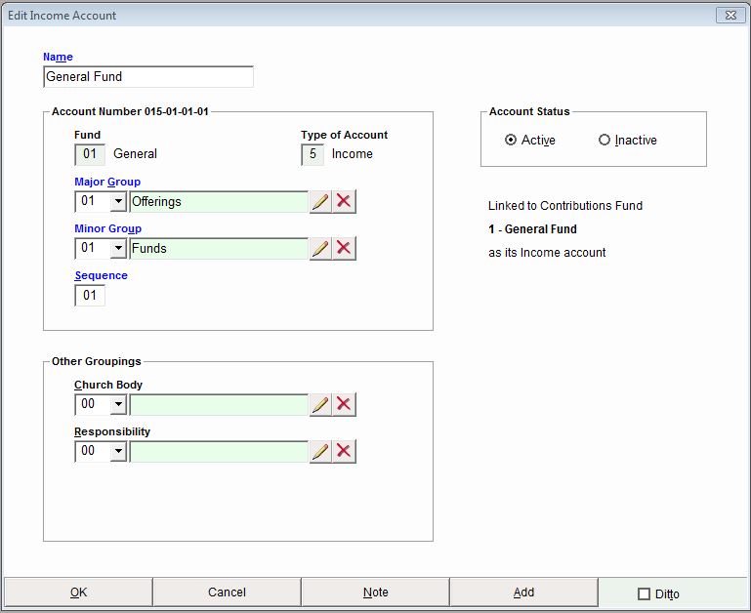Select the Active account status
This screenshot has width=751, height=613.
point(511,141)
